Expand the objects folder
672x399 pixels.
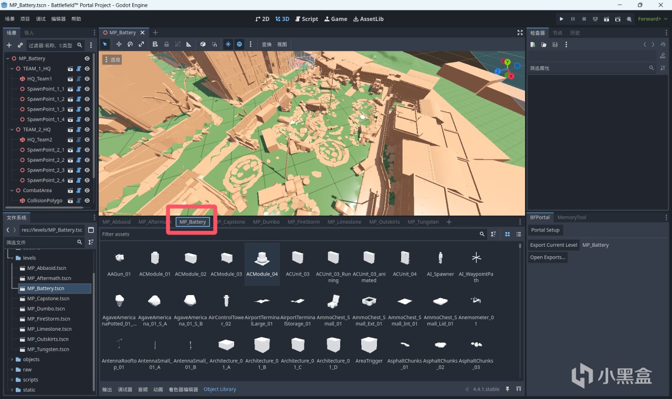point(12,360)
